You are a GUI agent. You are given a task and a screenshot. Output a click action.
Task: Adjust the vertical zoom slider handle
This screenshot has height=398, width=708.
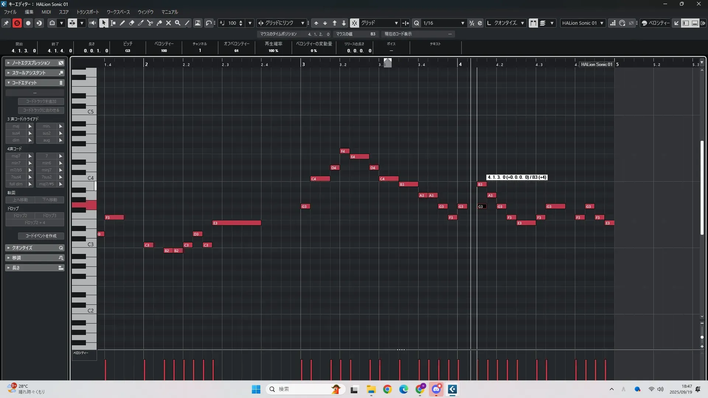[702, 337]
